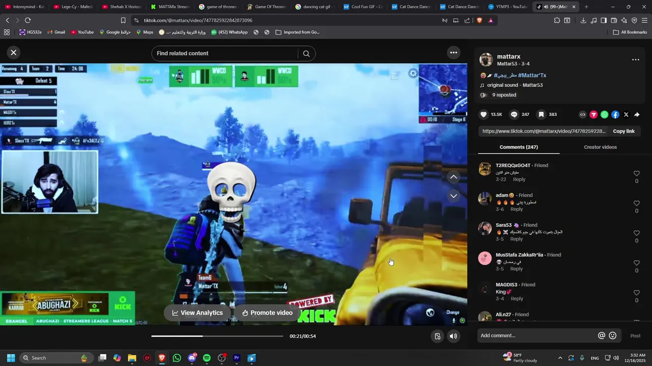Share the video to X
652x366 pixels.
tap(626, 115)
